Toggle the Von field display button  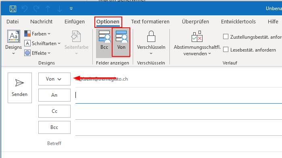tap(121, 42)
